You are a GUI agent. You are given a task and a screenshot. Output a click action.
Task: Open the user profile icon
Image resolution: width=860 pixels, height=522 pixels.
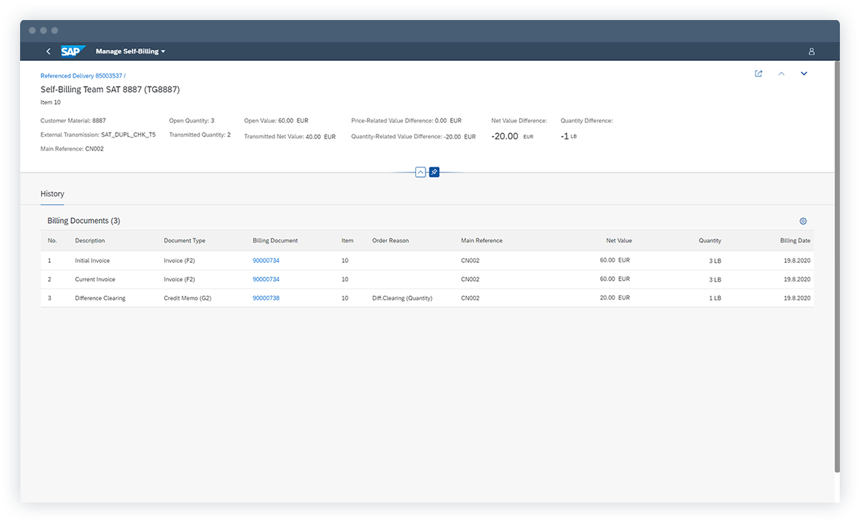click(811, 51)
